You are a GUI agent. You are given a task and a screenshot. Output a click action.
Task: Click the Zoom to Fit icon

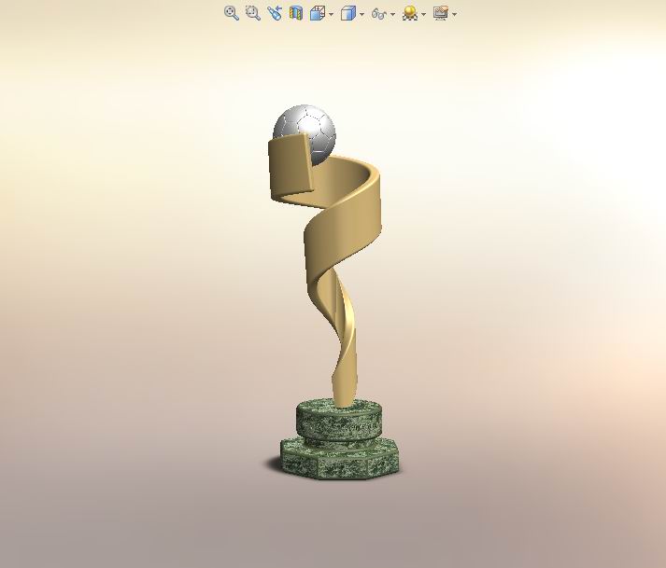click(x=232, y=13)
